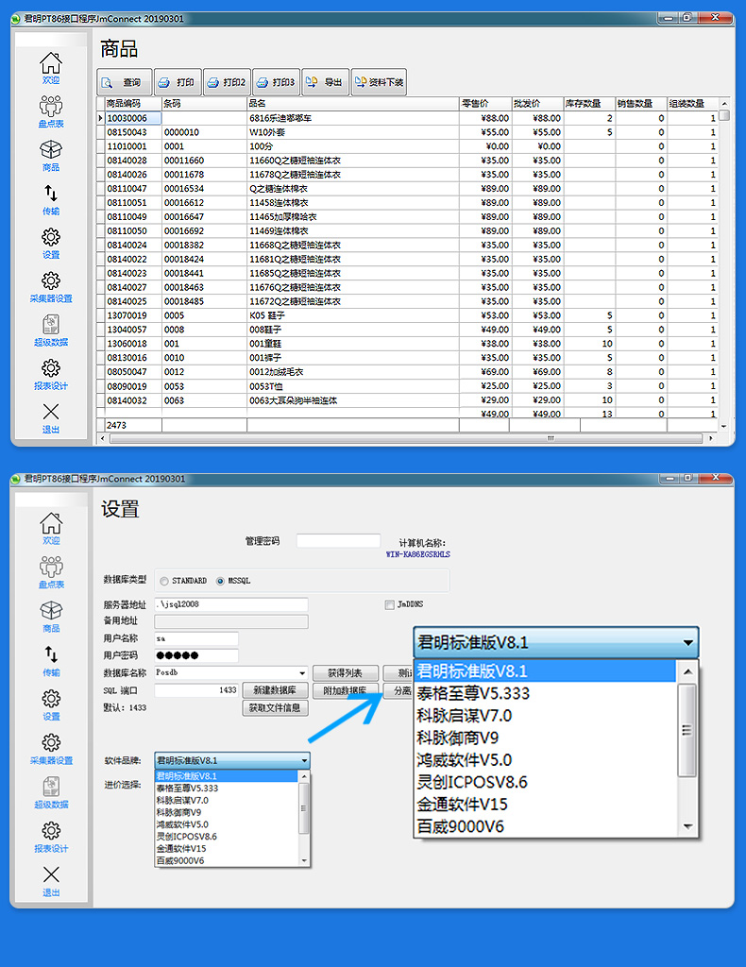Select the 'W10外套' product name cell
Viewport: 746px width, 967px height.
[353, 132]
